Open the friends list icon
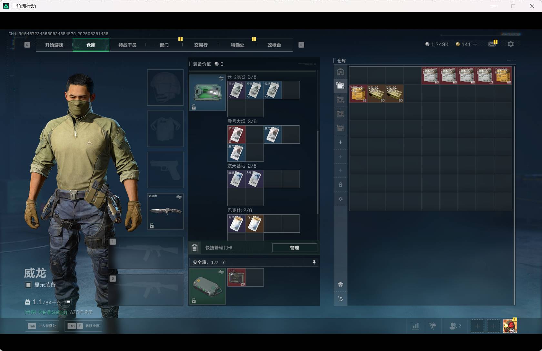Screen dimensions: 542x351 tap(455, 326)
